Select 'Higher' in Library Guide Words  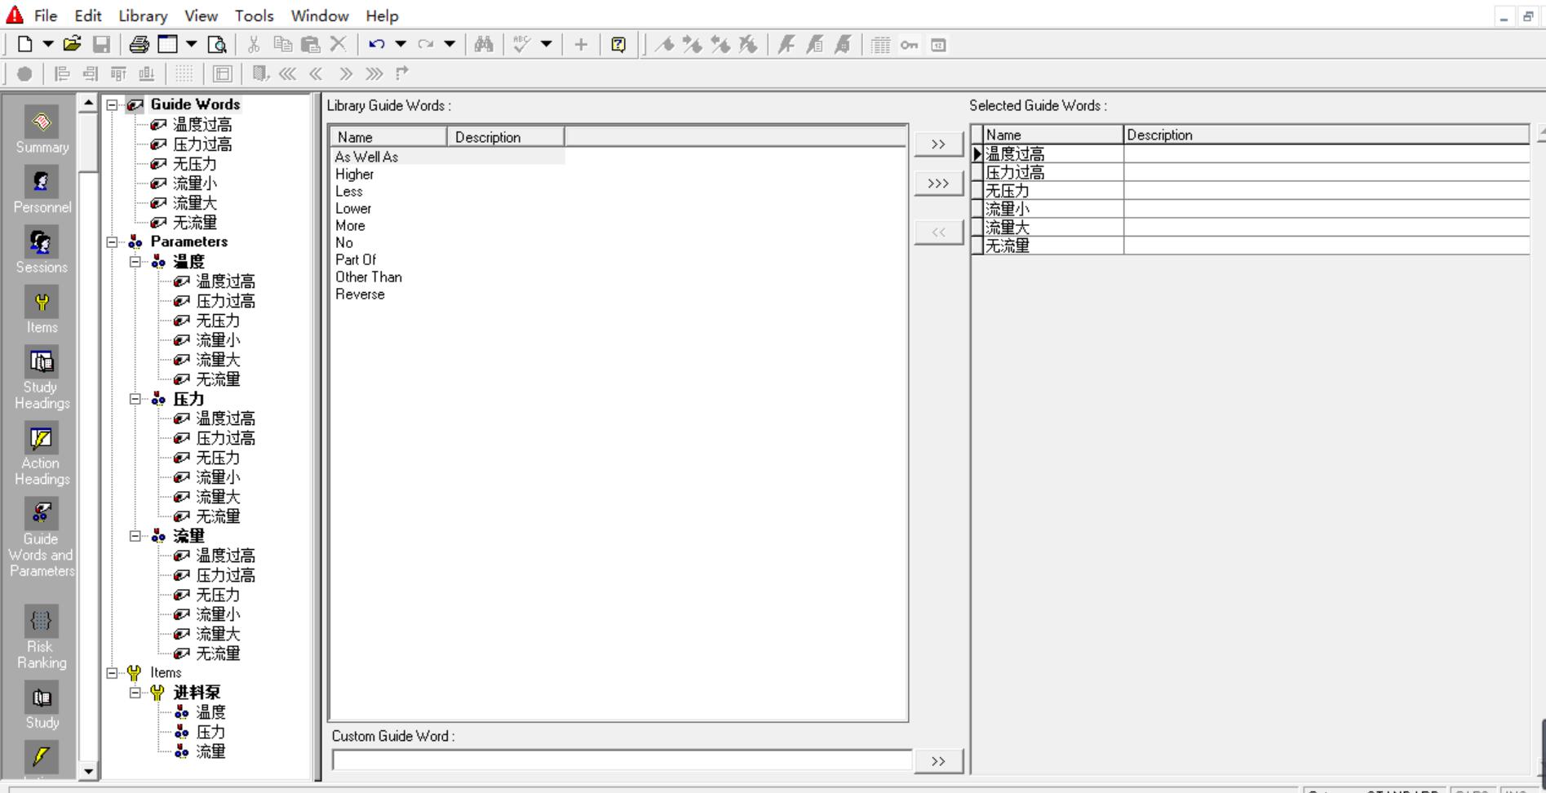click(354, 174)
